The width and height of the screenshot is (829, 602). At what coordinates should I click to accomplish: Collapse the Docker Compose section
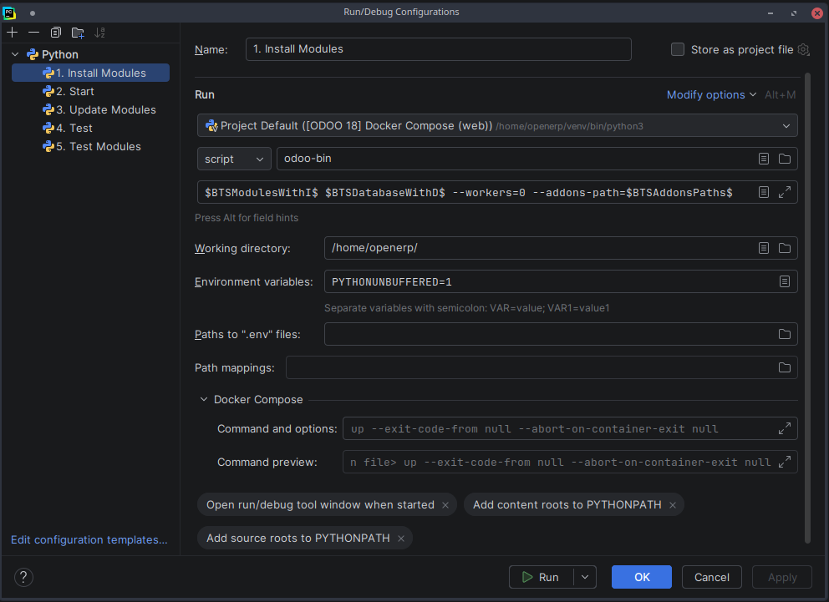pos(204,400)
